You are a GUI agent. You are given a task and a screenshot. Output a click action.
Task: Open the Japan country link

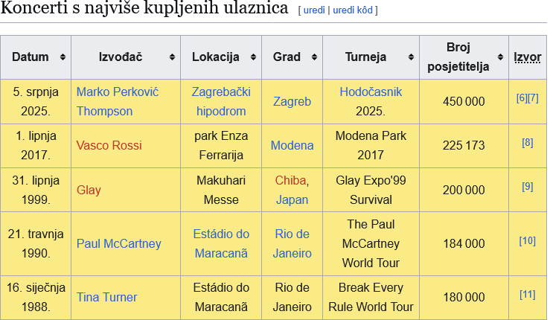(292, 199)
